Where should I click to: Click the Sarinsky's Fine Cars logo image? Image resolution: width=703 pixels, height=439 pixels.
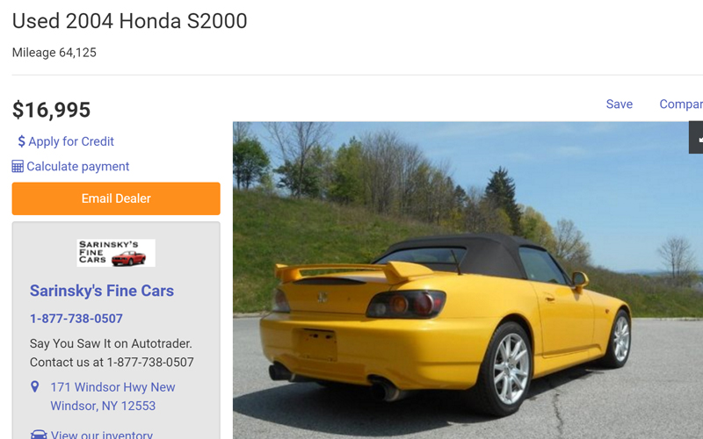(x=116, y=253)
